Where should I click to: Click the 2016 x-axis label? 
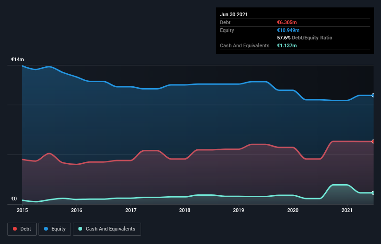click(x=77, y=210)
